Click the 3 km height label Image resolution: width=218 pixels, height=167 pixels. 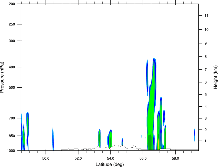point(206,118)
